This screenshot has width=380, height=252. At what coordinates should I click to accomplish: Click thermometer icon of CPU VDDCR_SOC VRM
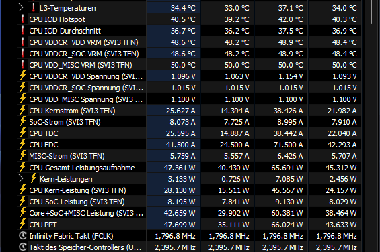[23, 53]
